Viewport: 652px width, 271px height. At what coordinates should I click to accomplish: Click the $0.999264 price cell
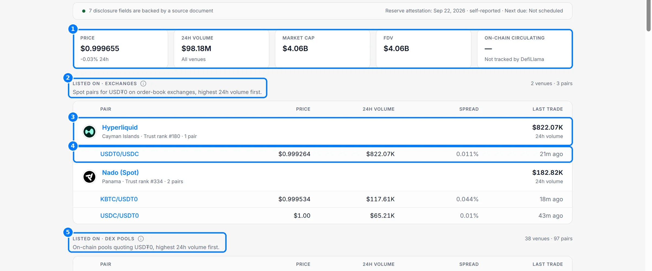click(294, 154)
